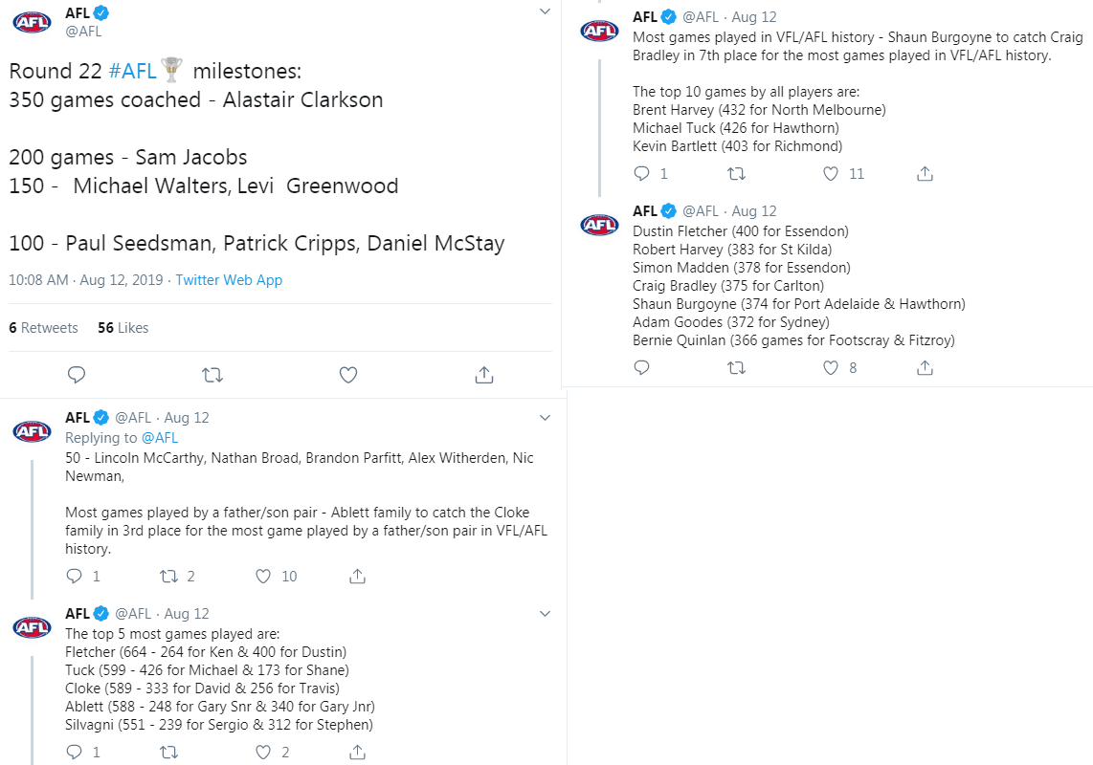Open dropdown chevron on main AFL tweet
1093x765 pixels.
[x=546, y=11]
